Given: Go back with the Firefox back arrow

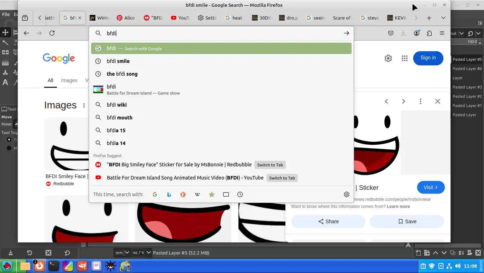Looking at the screenshot, I should [26, 33].
